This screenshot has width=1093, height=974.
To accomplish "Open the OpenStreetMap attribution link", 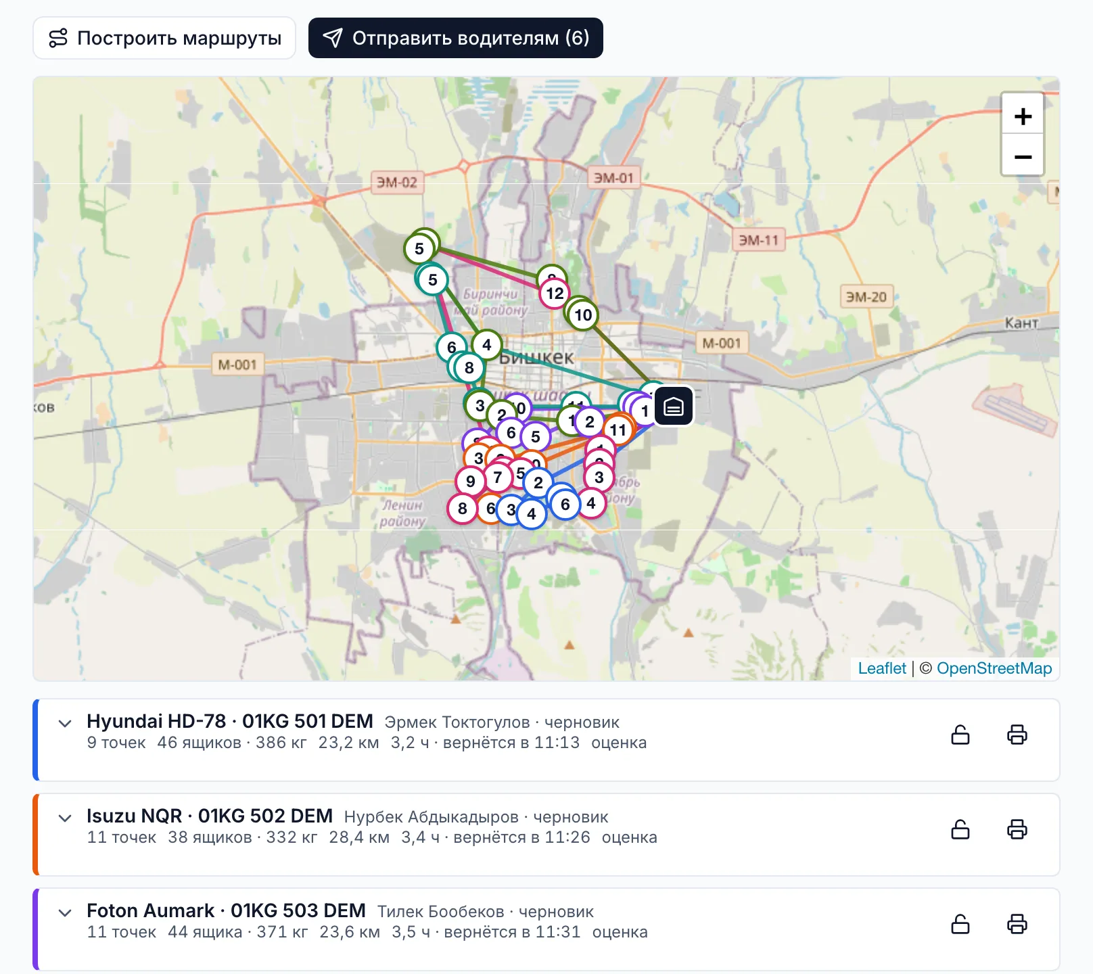I will (994, 668).
